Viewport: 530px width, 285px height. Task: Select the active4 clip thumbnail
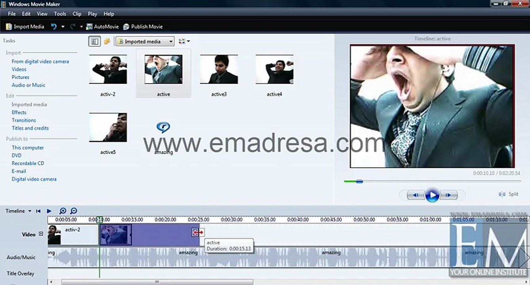274,69
